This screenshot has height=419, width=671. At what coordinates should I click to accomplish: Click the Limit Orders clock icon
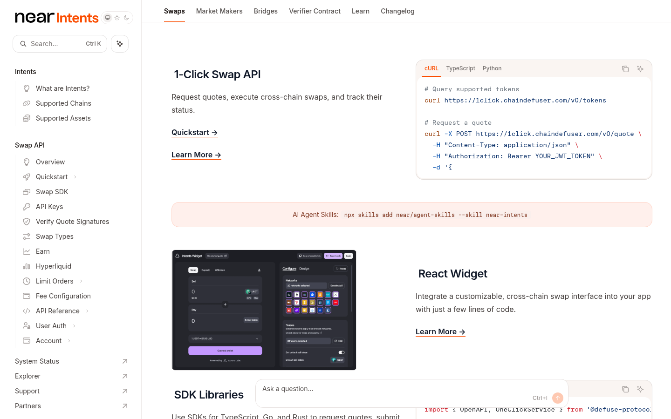[27, 281]
